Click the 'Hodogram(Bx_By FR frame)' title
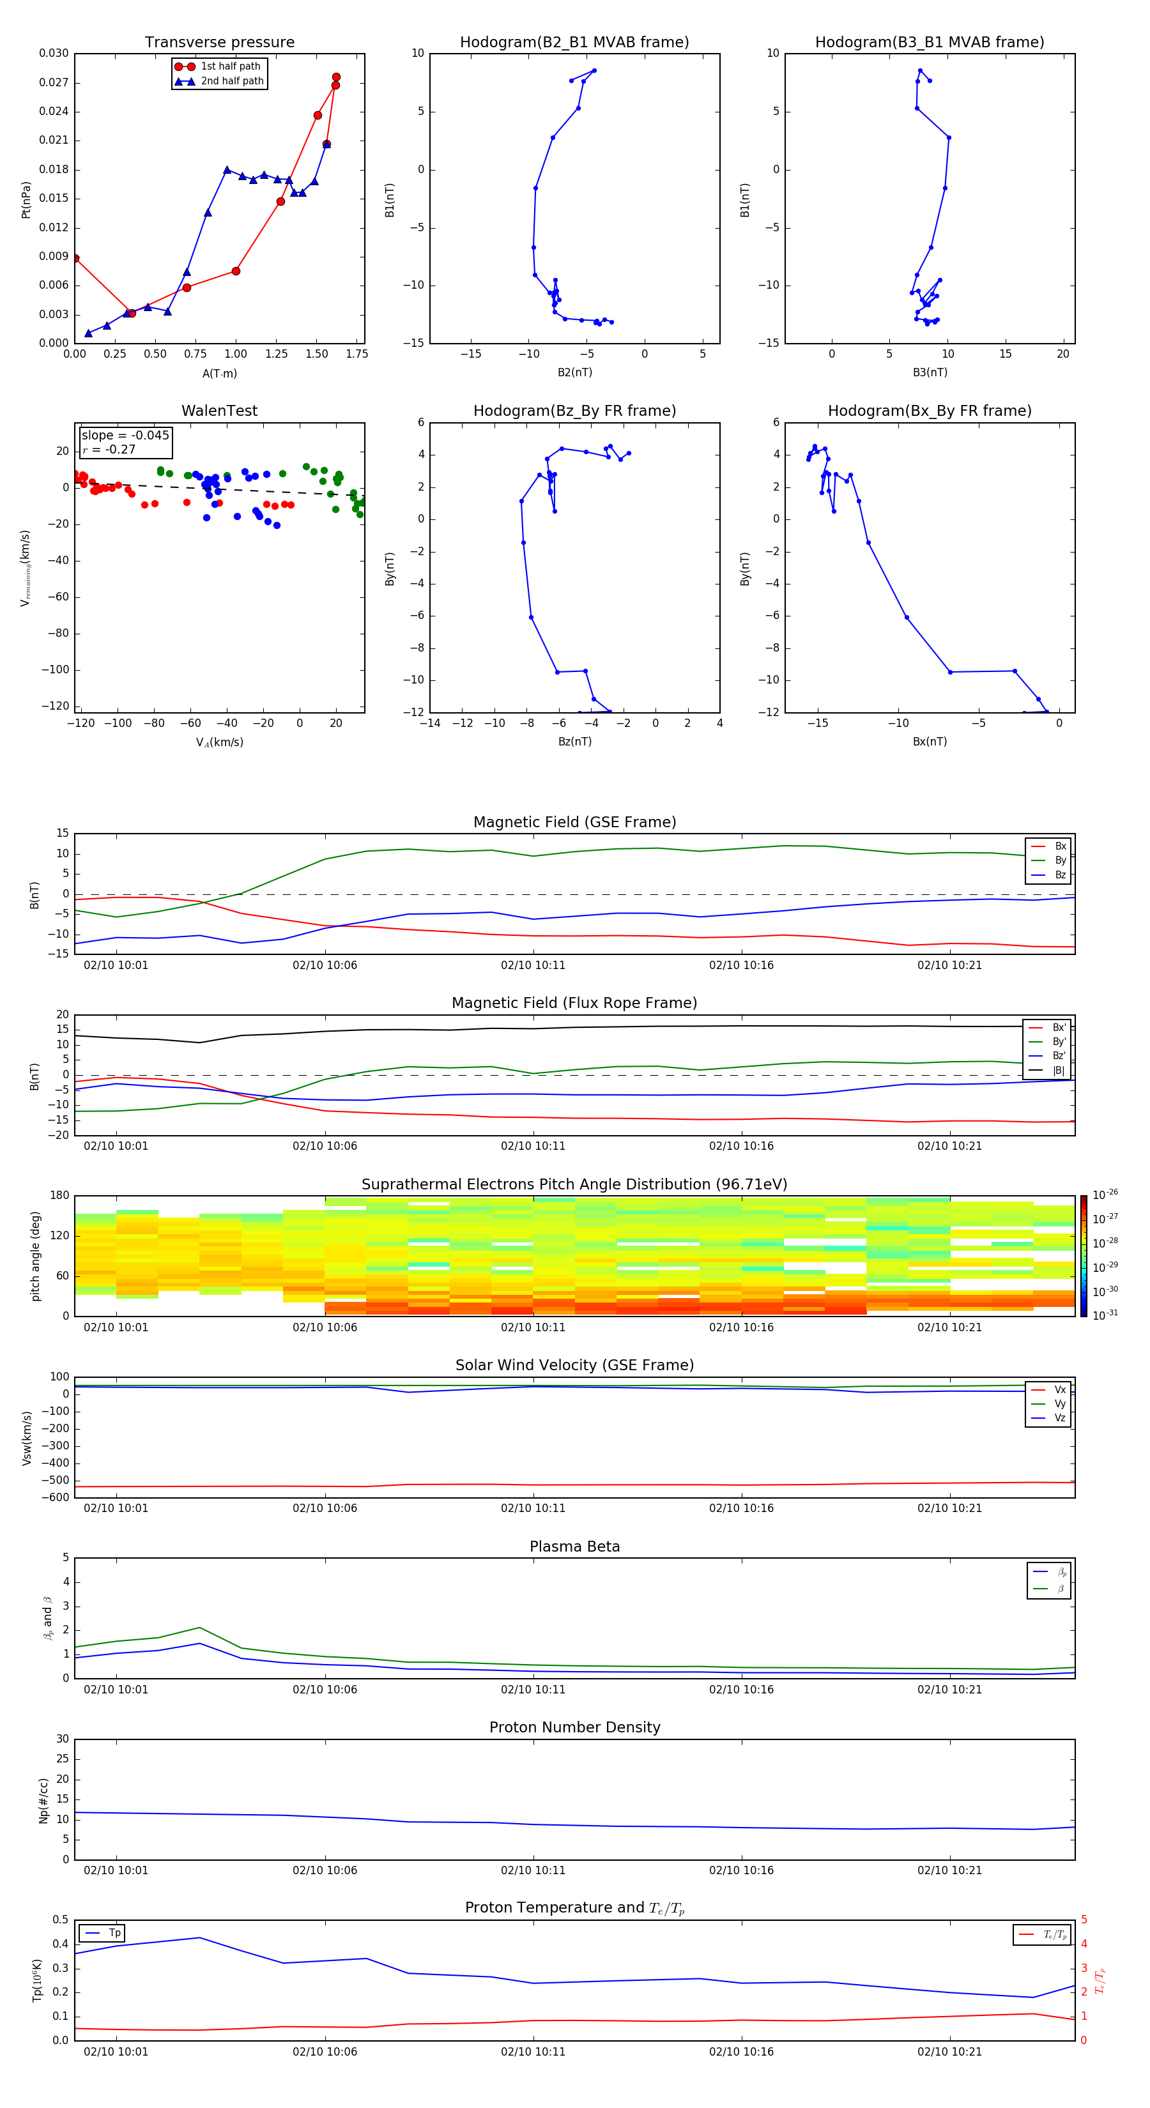1150x2108 pixels. 930,411
